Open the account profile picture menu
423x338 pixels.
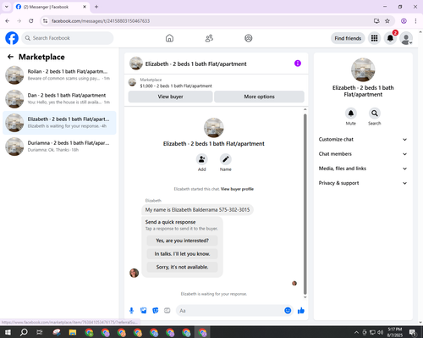[x=406, y=38]
